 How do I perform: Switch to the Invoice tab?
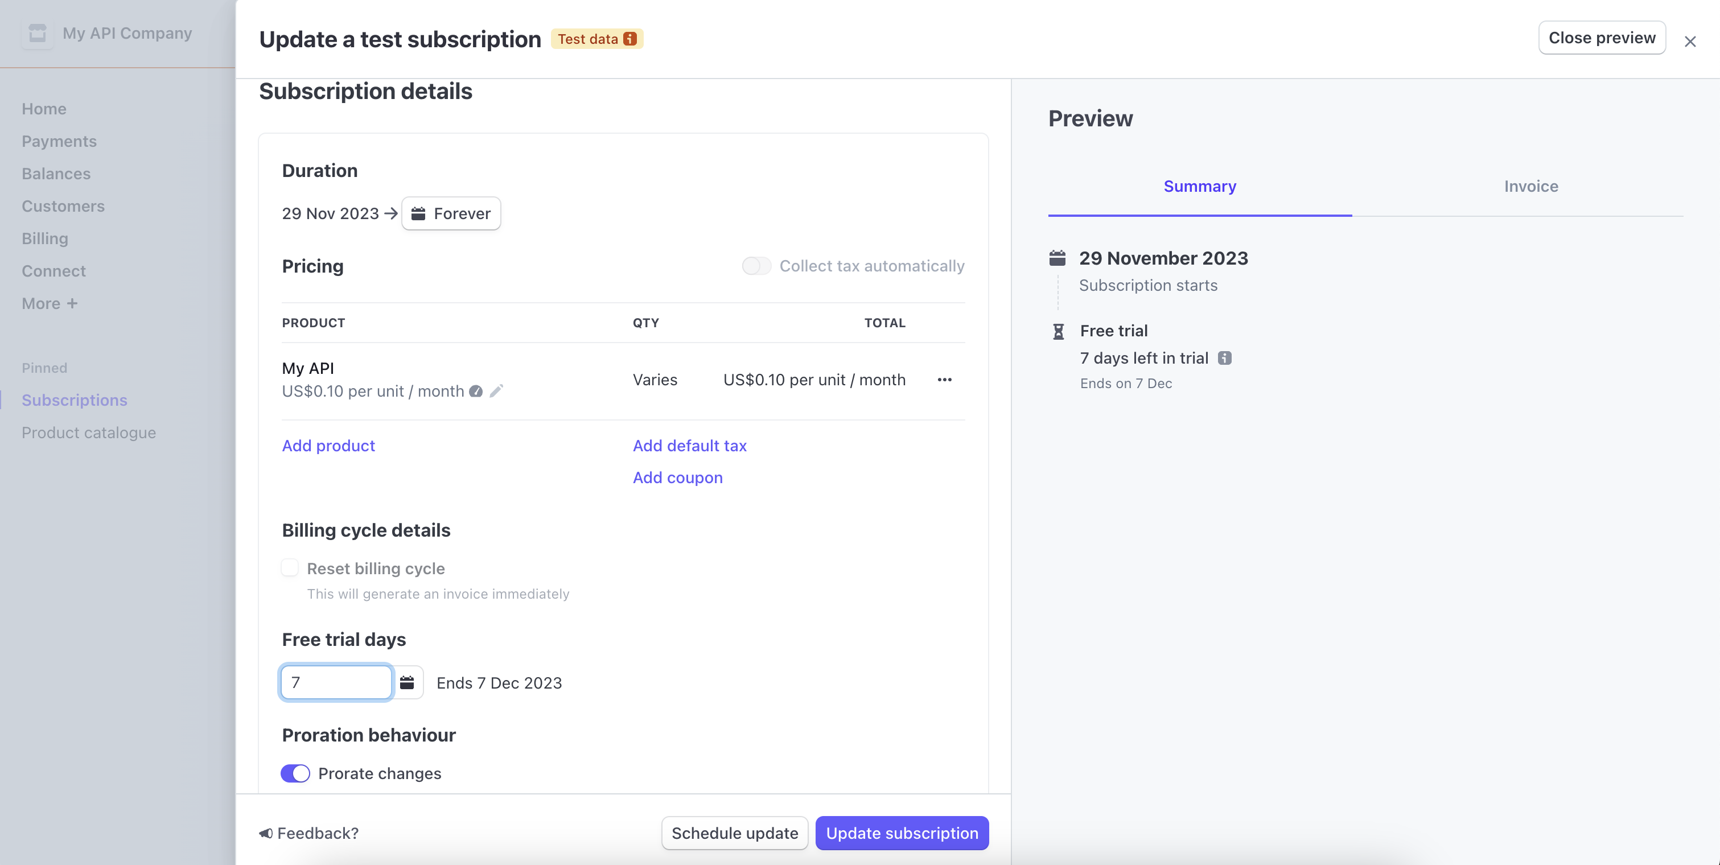point(1531,186)
